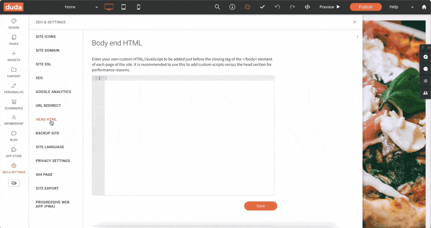This screenshot has width=431, height=228.
Task: Open Site Export settings
Action: point(47,189)
